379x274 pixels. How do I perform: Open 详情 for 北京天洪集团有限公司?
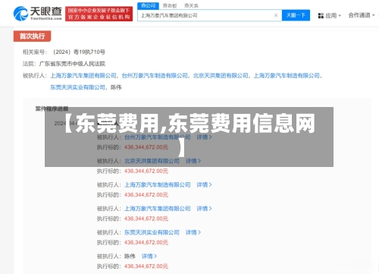193,161
